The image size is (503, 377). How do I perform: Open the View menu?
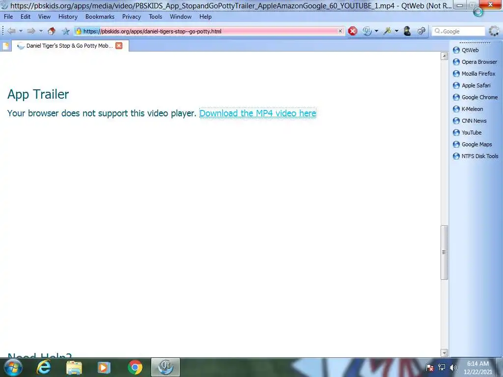pos(44,17)
